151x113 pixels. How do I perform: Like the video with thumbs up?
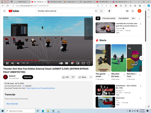click(x=66, y=77)
